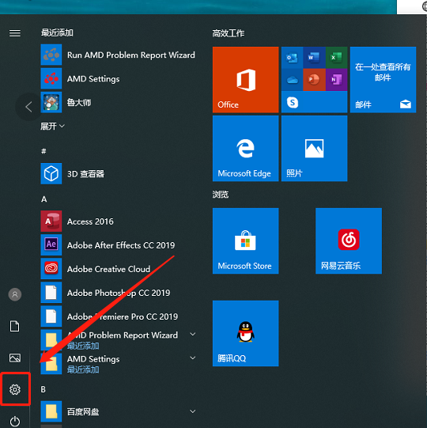Open the Settings gear icon
This screenshot has width=427, height=428.
coord(15,389)
